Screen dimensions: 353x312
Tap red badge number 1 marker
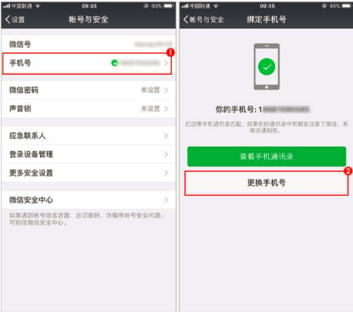click(170, 52)
